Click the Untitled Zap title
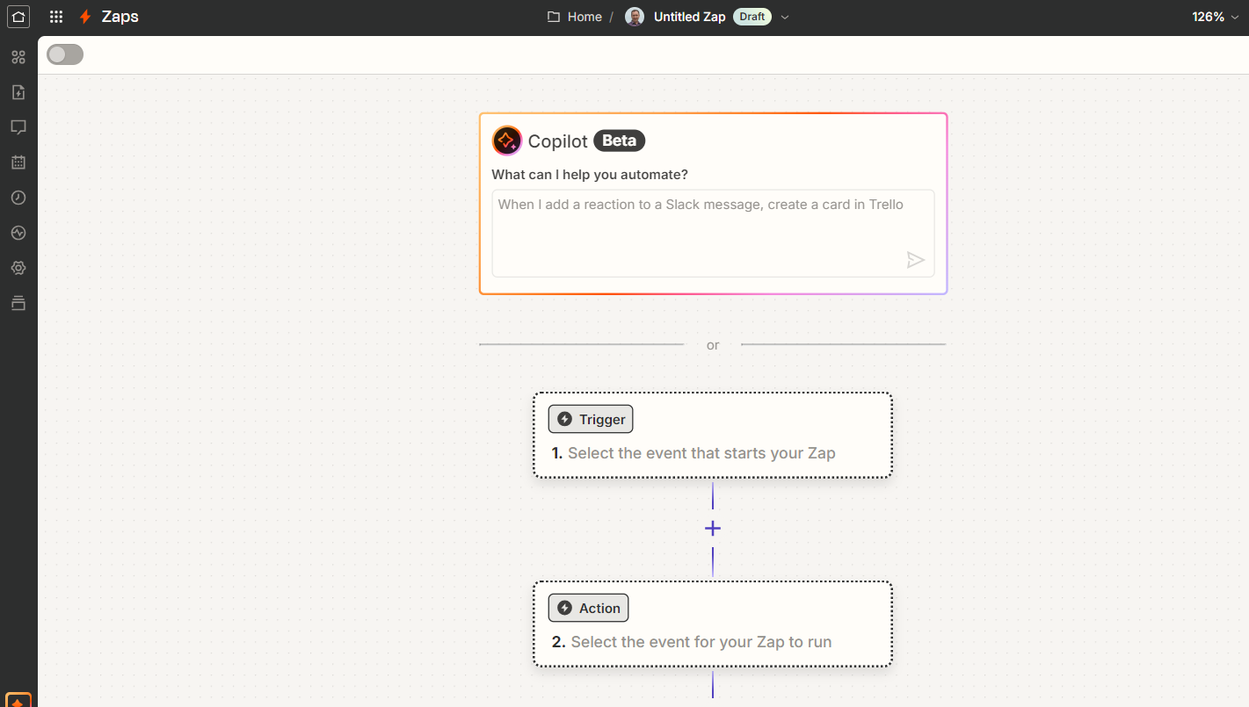This screenshot has height=707, width=1249. pos(689,17)
